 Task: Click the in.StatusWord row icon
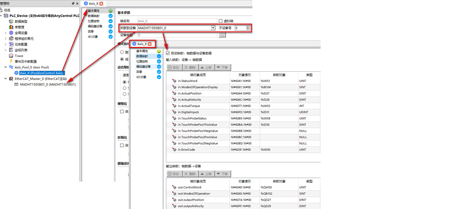coord(174,81)
